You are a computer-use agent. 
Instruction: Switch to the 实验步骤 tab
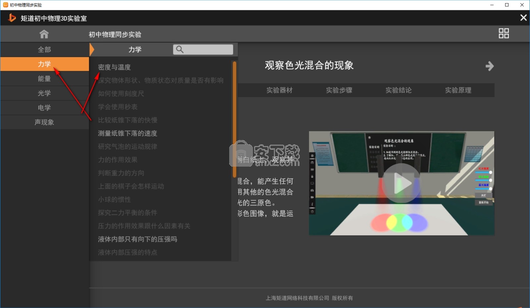pos(339,90)
